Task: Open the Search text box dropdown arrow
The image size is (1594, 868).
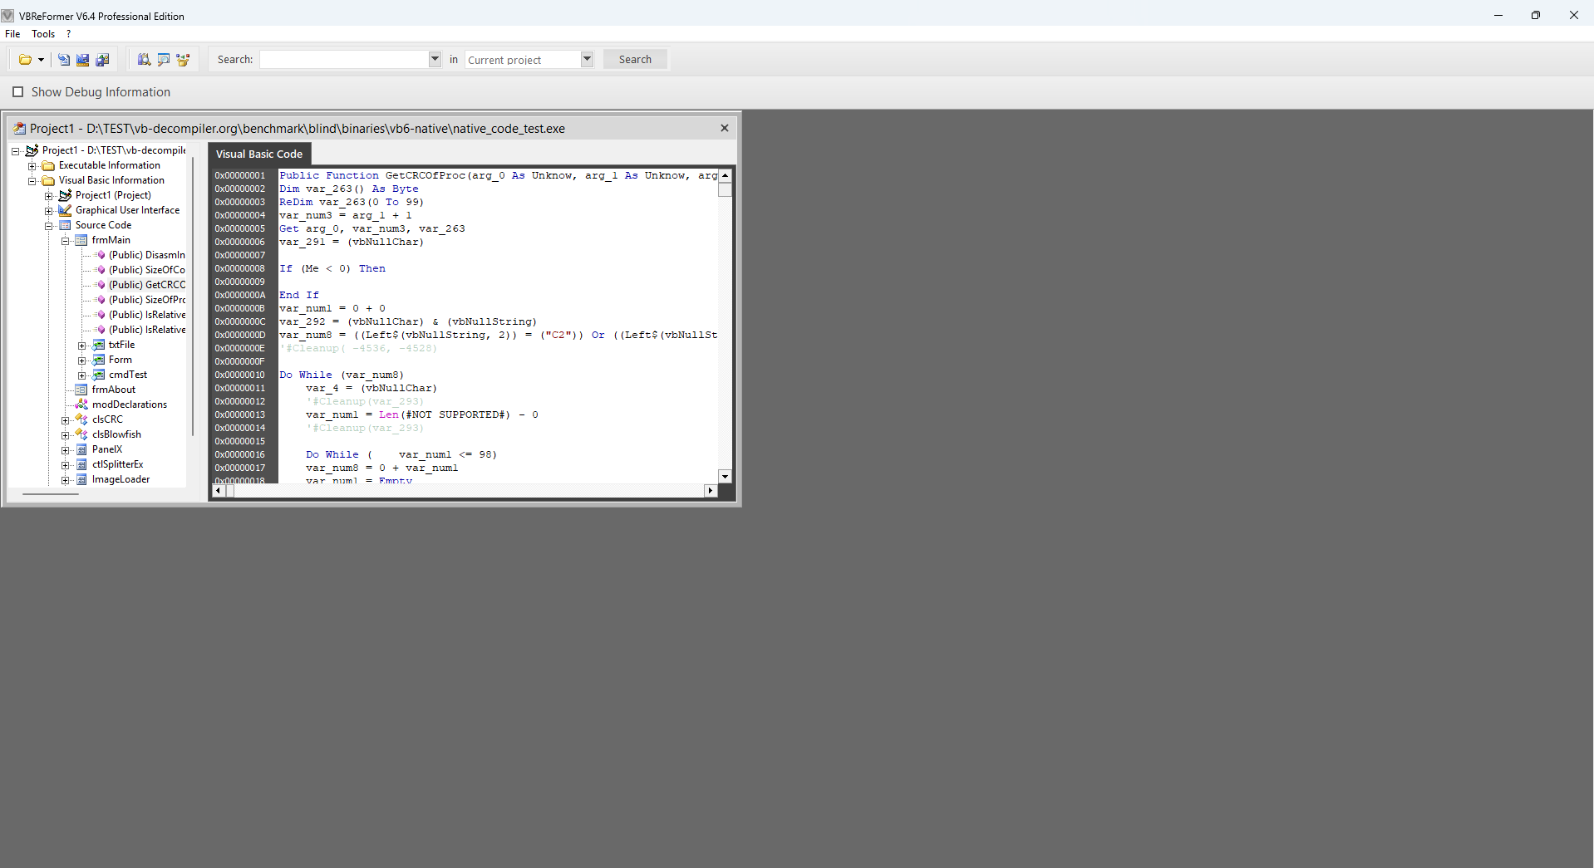Action: [435, 59]
